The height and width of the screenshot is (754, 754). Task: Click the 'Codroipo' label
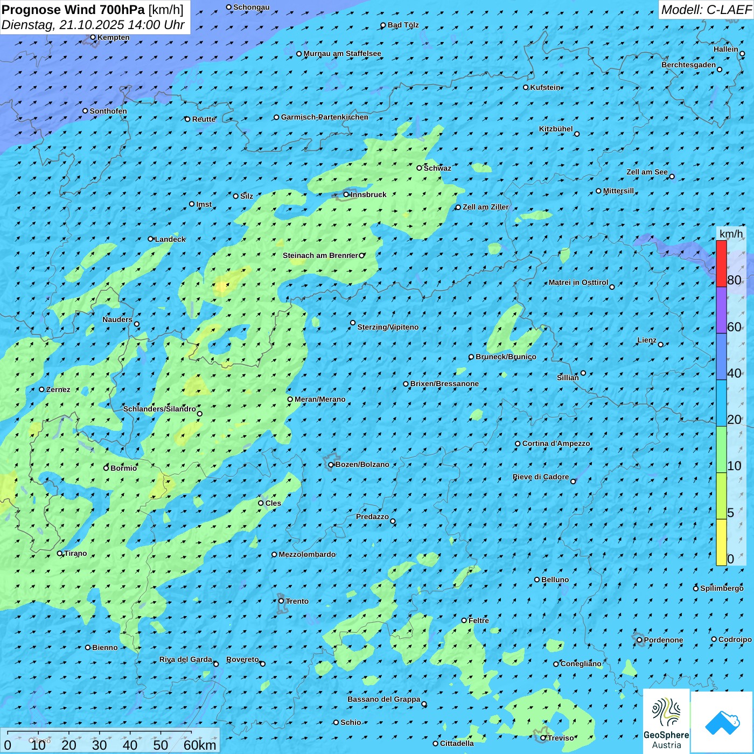[x=735, y=639]
